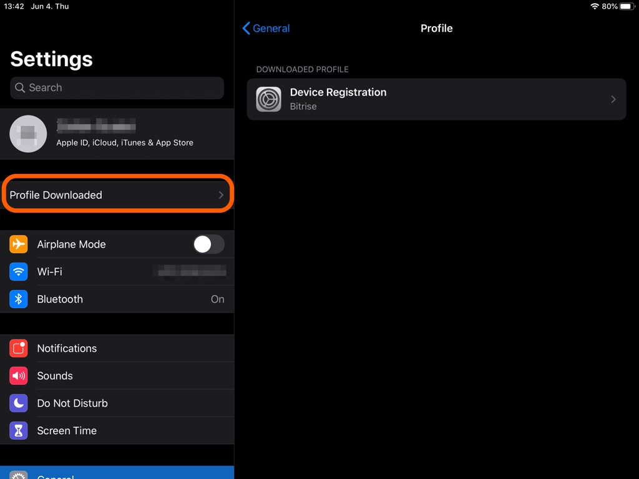Click the Search settings field

pyautogui.click(x=117, y=88)
